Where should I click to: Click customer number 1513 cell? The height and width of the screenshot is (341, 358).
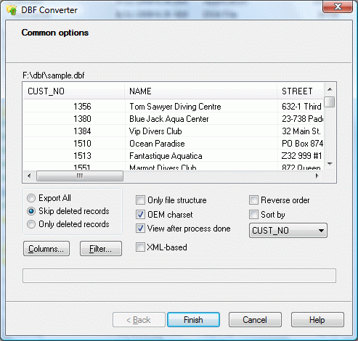point(74,156)
